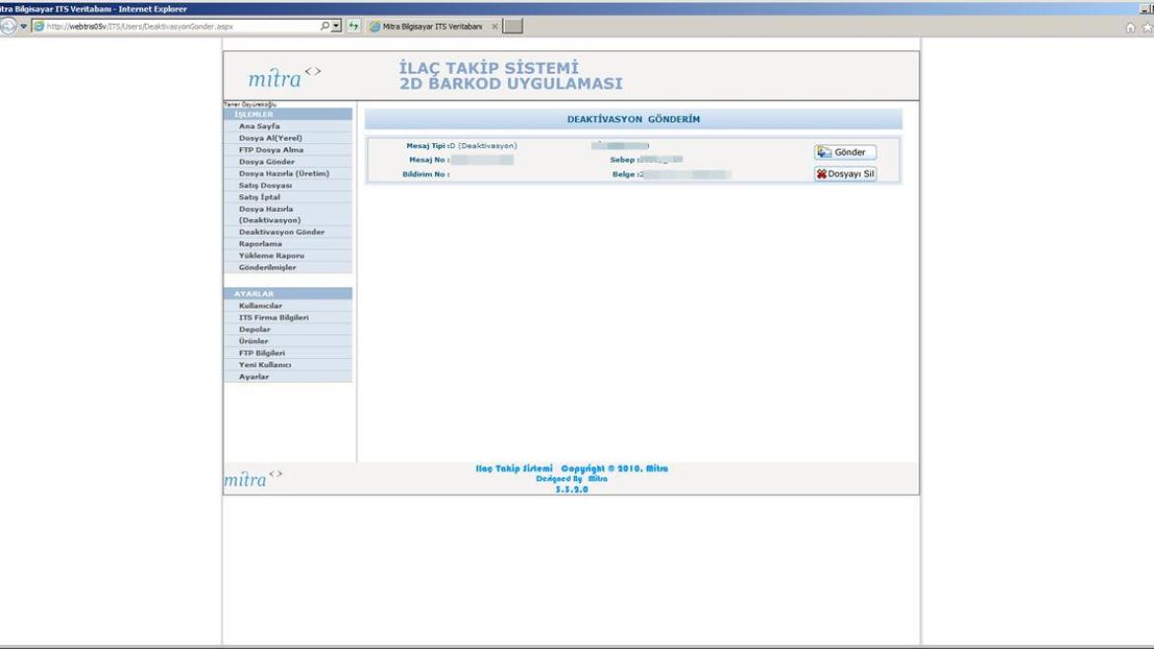Click the Bildirim No label
This screenshot has height=649, width=1154.
(x=425, y=175)
